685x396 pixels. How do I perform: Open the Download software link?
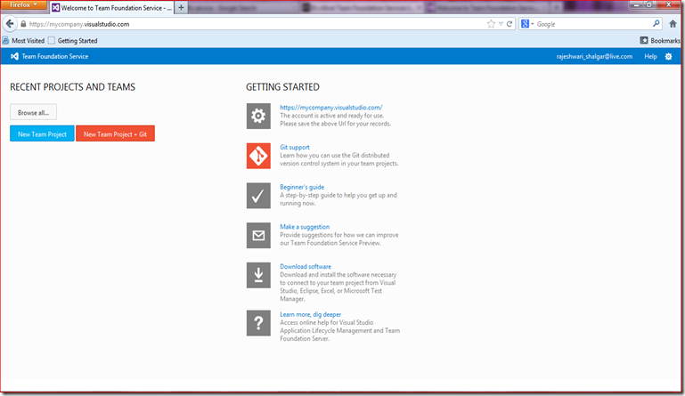306,266
